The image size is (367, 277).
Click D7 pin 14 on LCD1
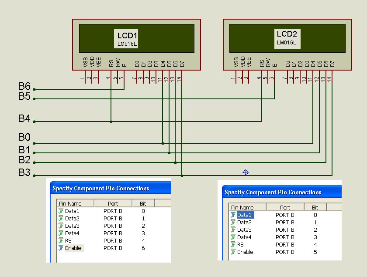click(x=182, y=77)
